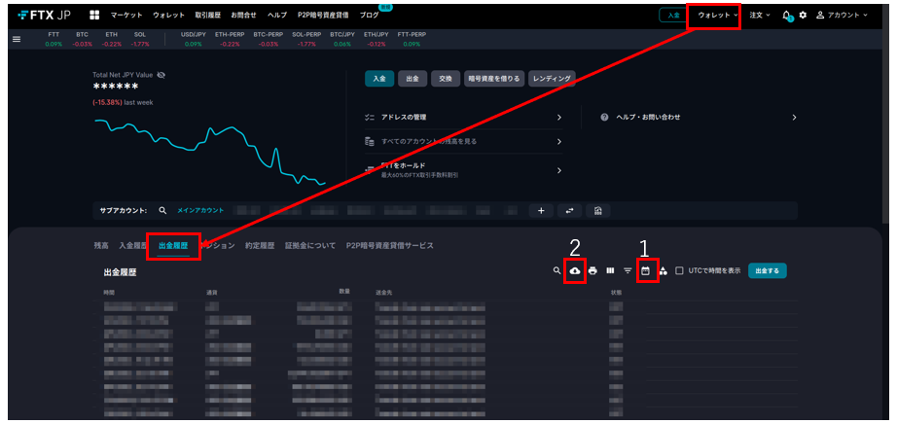Click the shapes category icon in toolbar
The image size is (897, 424).
point(664,270)
